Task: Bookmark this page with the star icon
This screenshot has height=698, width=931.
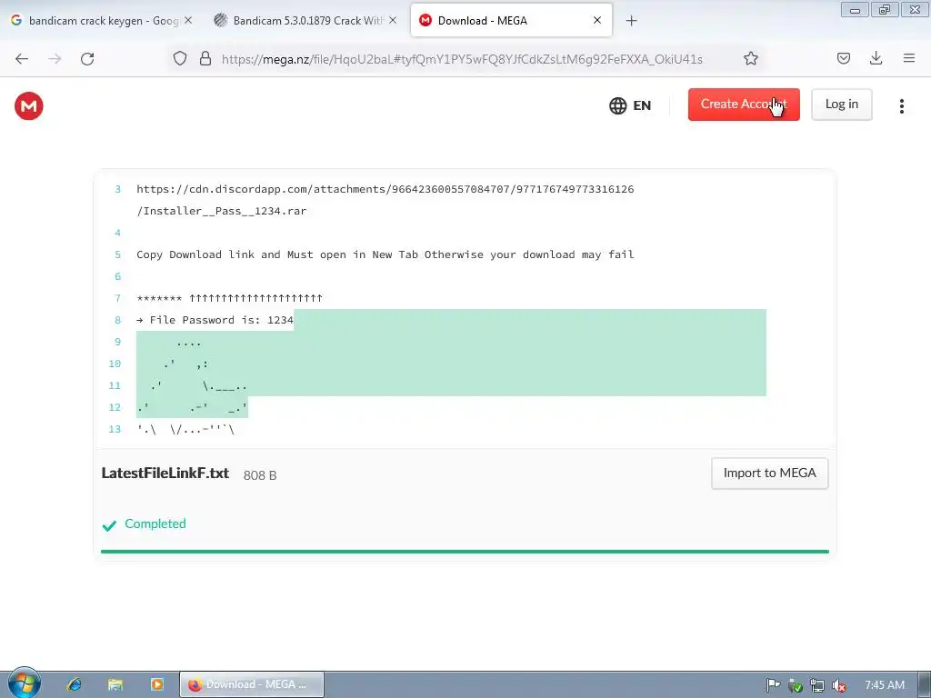Action: 750,59
